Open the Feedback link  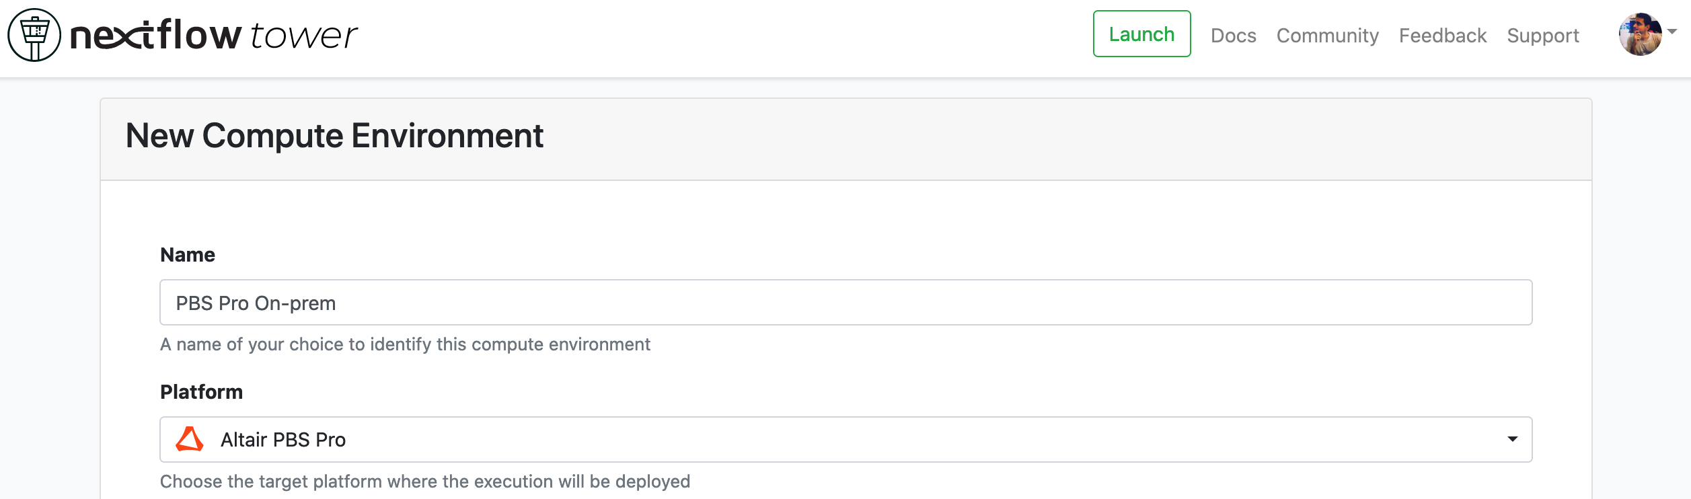pyautogui.click(x=1443, y=35)
